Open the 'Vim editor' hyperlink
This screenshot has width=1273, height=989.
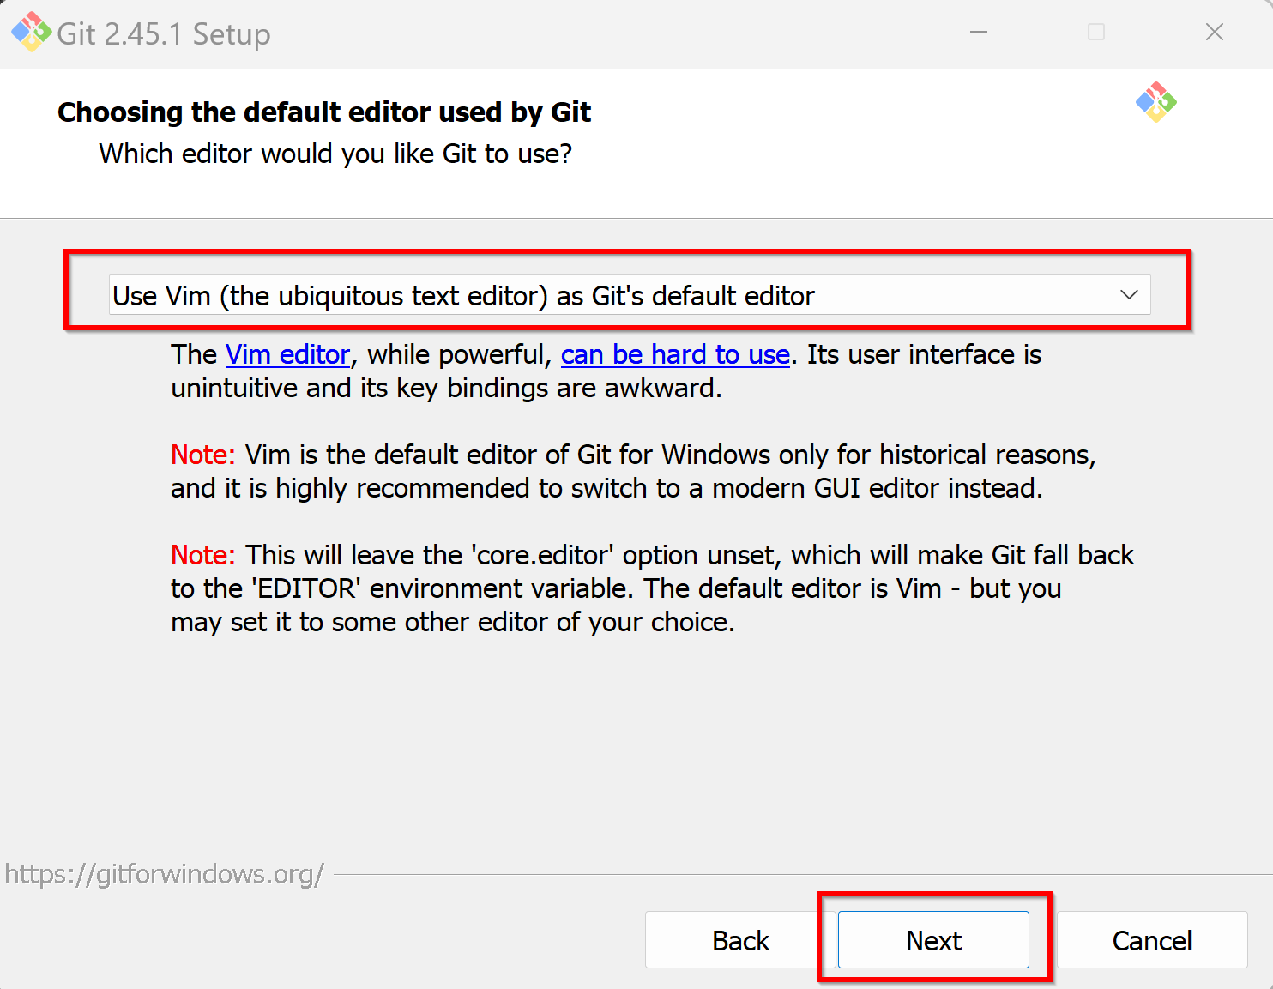click(287, 354)
